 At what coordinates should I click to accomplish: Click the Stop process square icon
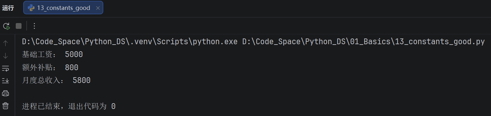tap(19, 26)
